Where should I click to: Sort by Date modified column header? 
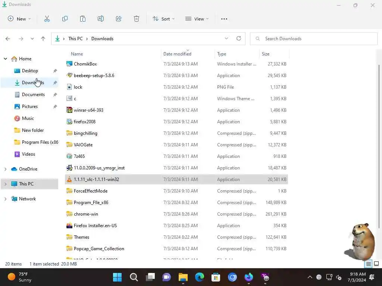coord(177,54)
